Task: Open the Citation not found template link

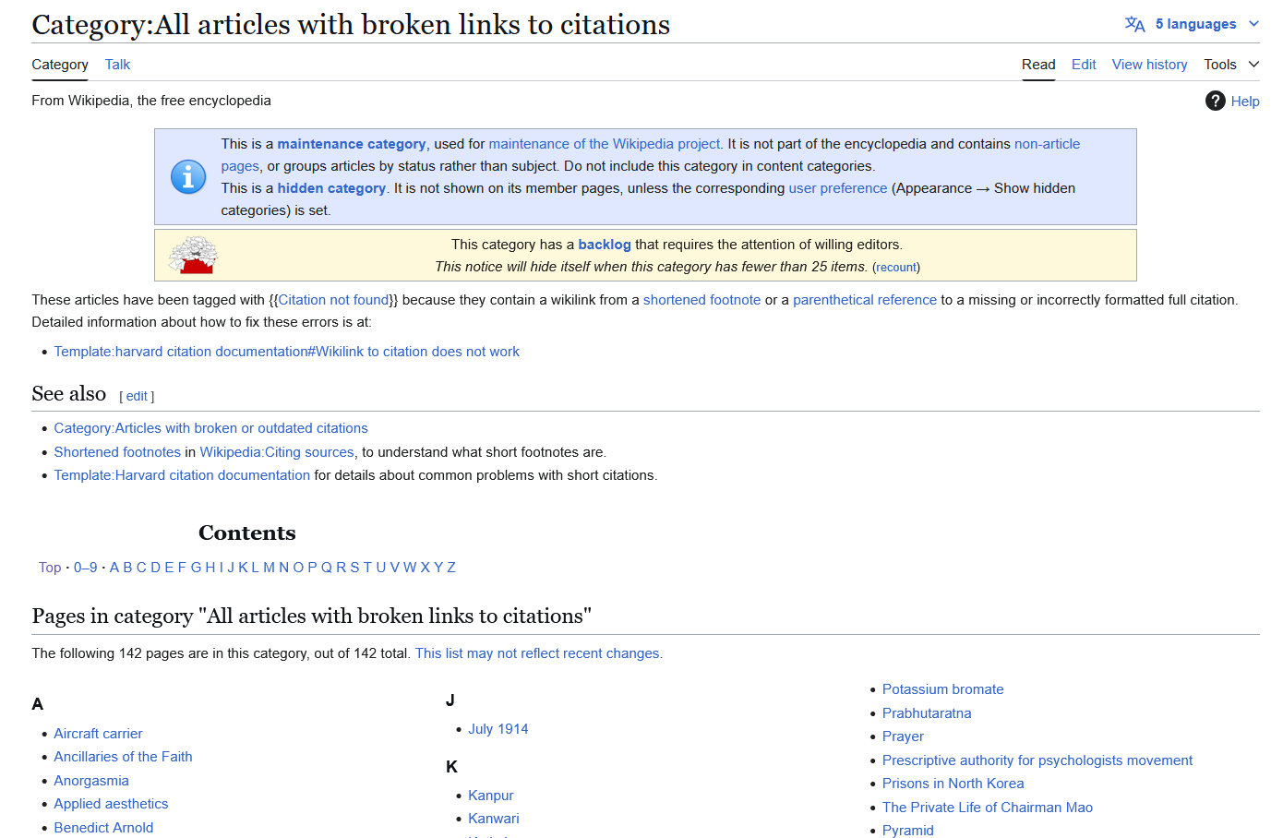Action: point(333,300)
